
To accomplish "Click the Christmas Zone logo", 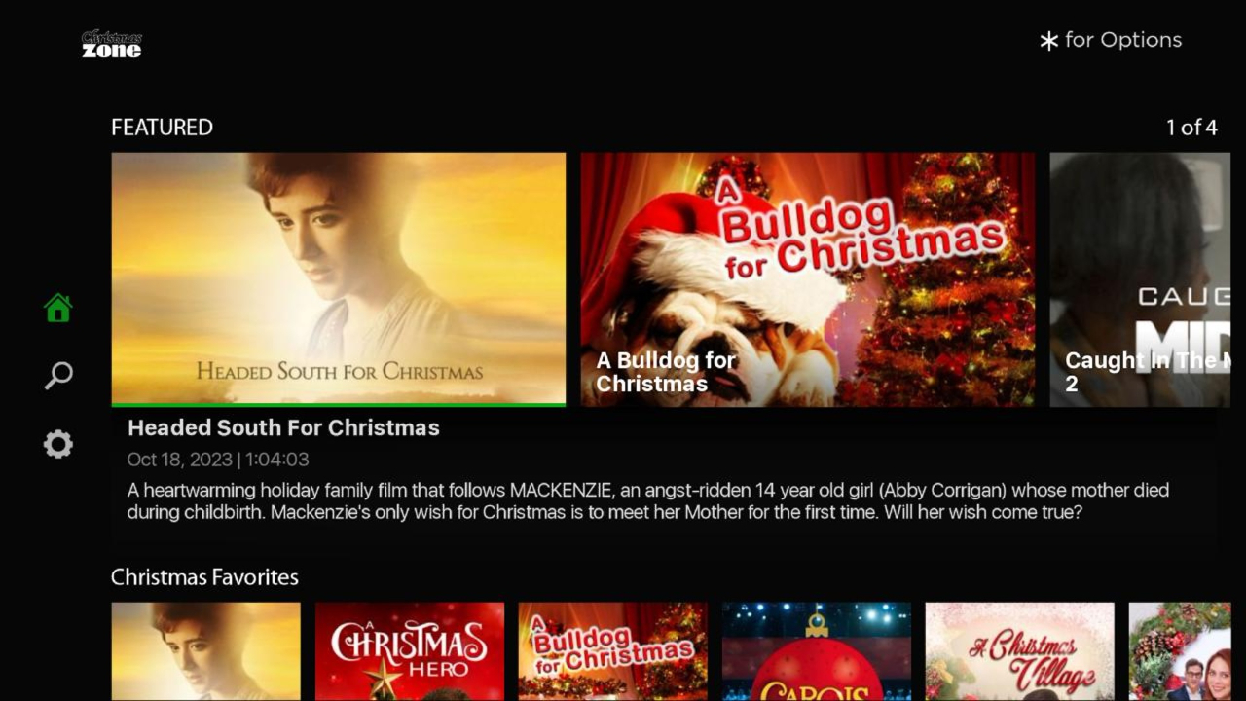I will [112, 44].
